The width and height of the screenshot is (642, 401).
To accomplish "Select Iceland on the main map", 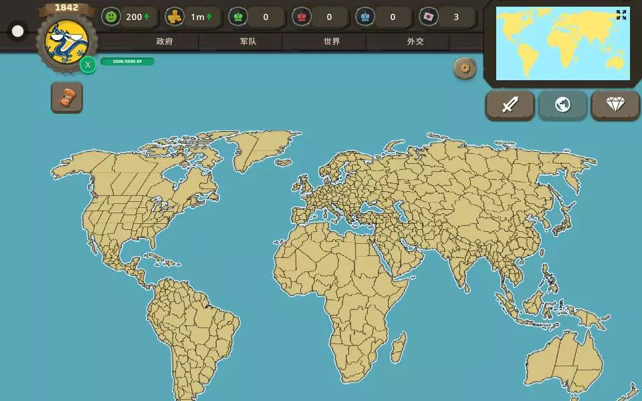I will pyautogui.click(x=284, y=162).
